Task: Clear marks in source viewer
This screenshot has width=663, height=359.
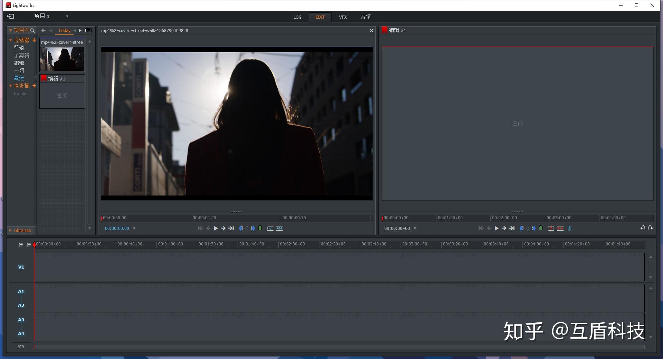Action: pyautogui.click(x=247, y=228)
